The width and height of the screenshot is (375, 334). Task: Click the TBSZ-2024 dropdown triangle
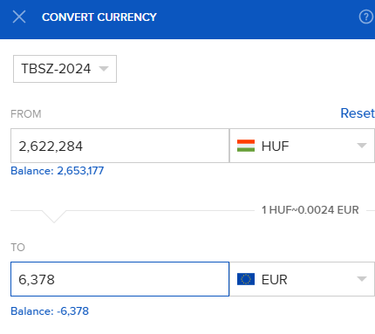(104, 69)
